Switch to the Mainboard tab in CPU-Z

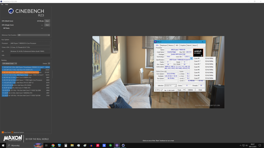pyautogui.click(x=164, y=45)
